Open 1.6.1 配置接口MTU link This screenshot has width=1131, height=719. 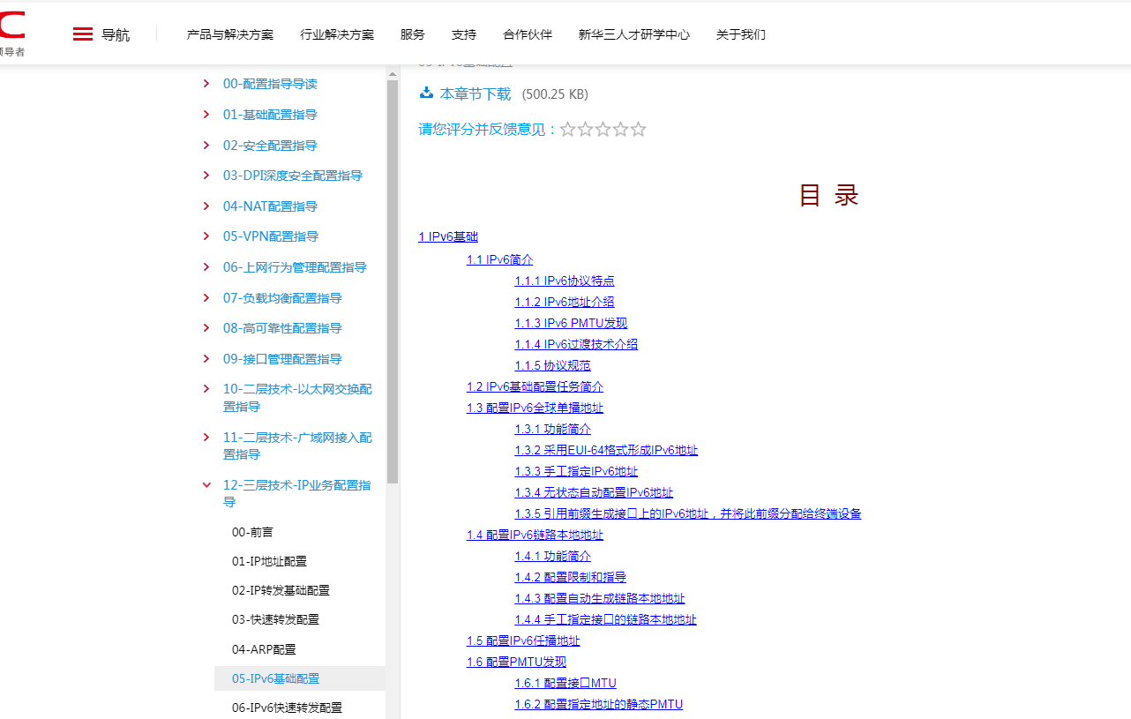pyautogui.click(x=566, y=684)
